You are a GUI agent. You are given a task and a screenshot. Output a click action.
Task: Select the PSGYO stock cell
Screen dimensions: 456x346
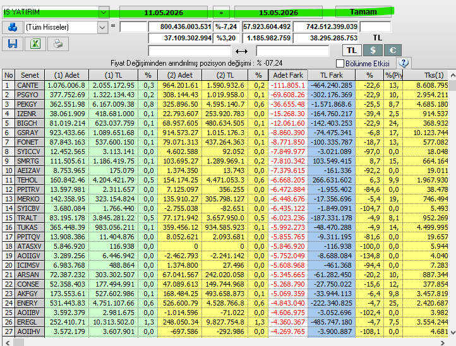point(30,95)
